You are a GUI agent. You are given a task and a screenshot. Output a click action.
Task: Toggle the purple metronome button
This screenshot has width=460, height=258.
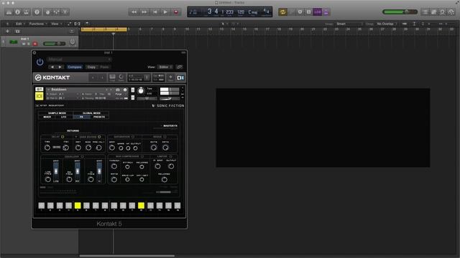[326, 12]
